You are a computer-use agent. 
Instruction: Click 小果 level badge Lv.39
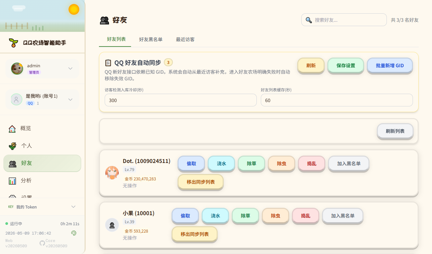point(129,222)
